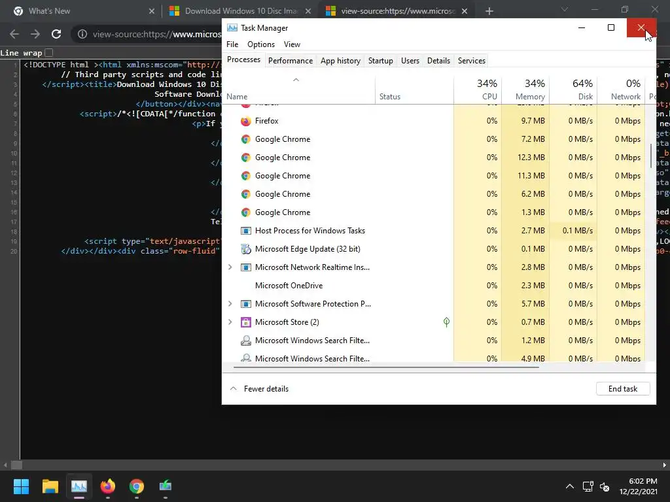670x502 pixels.
Task: Switch to the Services tab
Action: pos(471,61)
